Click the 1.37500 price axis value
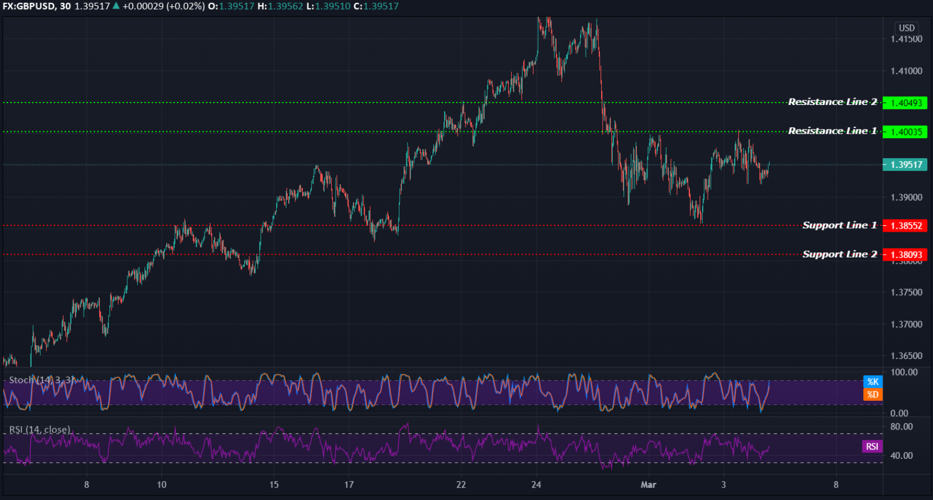The height and width of the screenshot is (500, 933). [x=907, y=292]
